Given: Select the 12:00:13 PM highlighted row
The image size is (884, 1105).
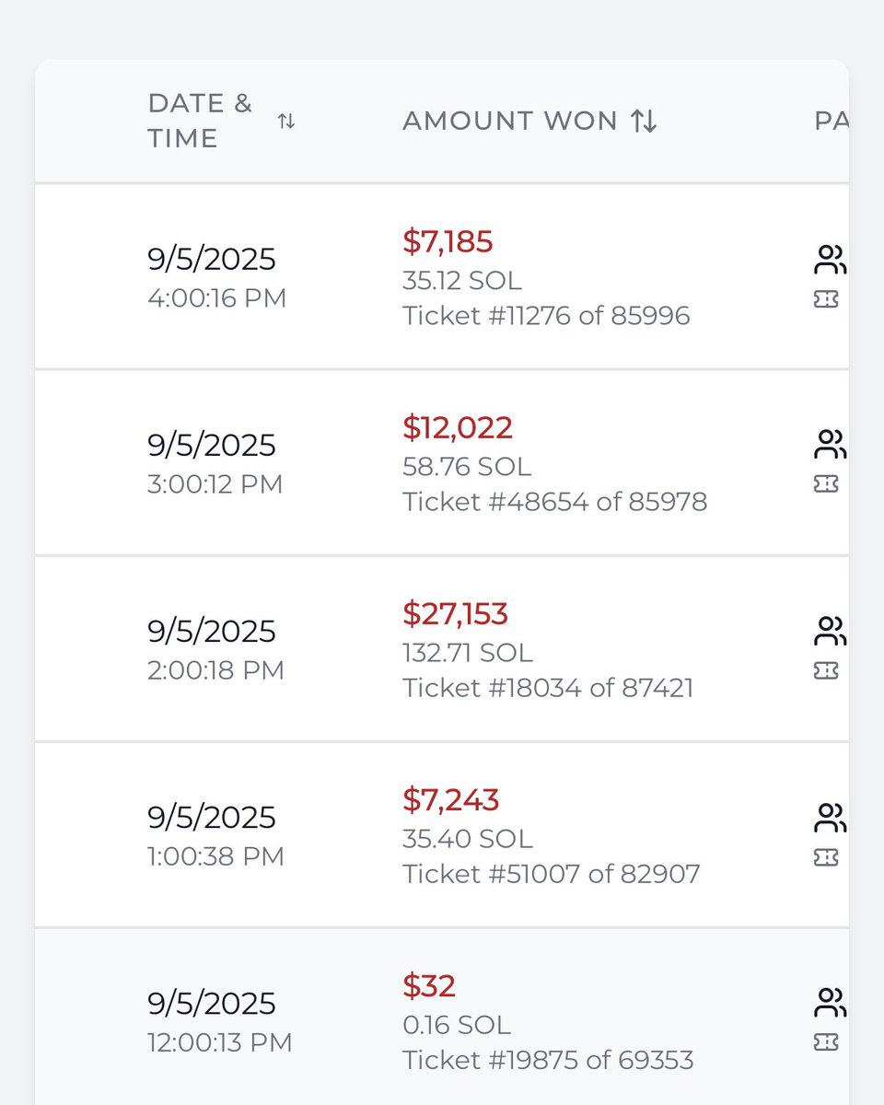Looking at the screenshot, I should click(x=442, y=1017).
